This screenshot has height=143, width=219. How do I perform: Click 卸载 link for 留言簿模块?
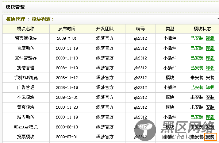(210, 38)
